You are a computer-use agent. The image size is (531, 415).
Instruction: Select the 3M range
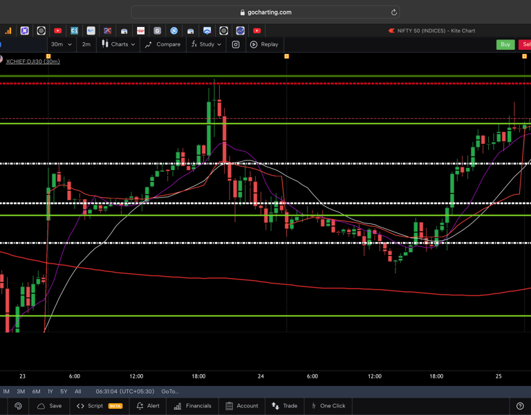coord(21,391)
